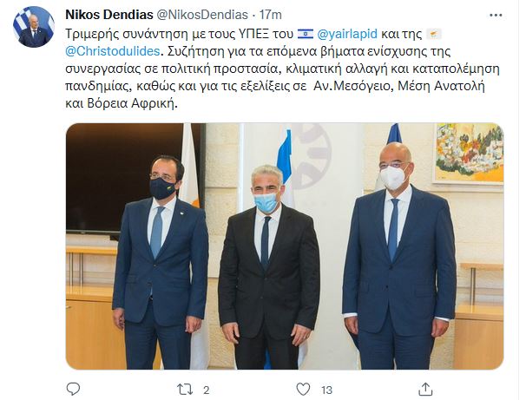
Task: Open the 17m timestamp link
Action: 271,15
